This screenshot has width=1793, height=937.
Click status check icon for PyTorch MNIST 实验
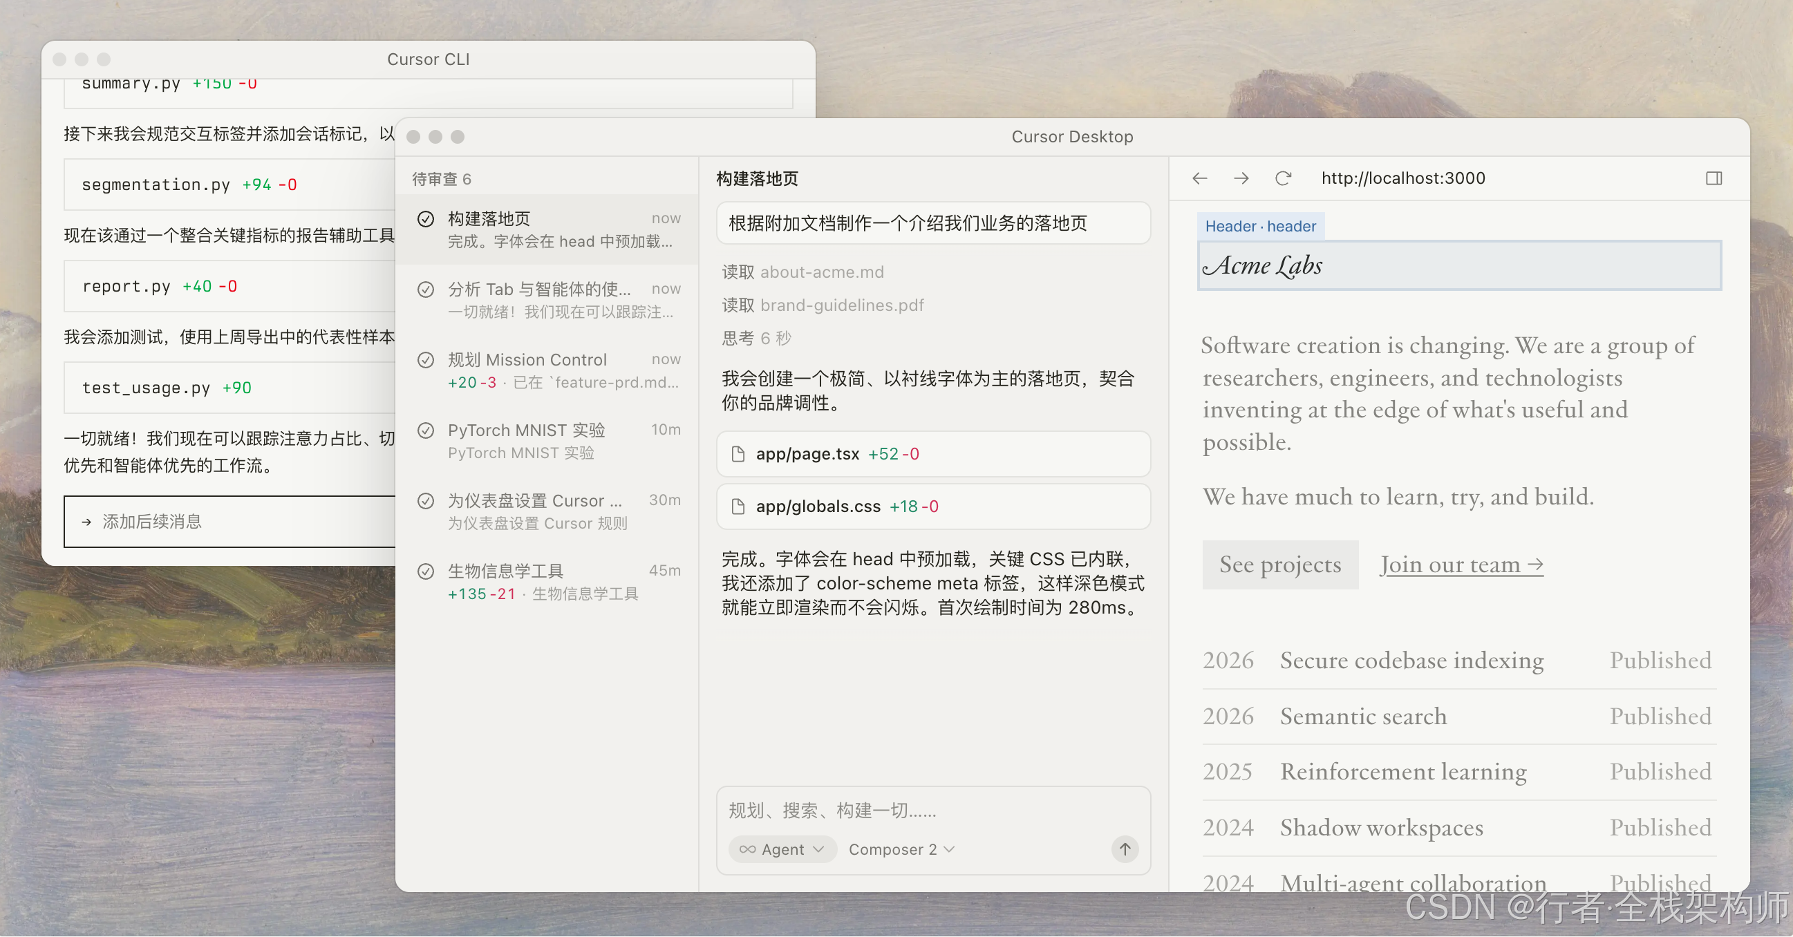tap(426, 430)
